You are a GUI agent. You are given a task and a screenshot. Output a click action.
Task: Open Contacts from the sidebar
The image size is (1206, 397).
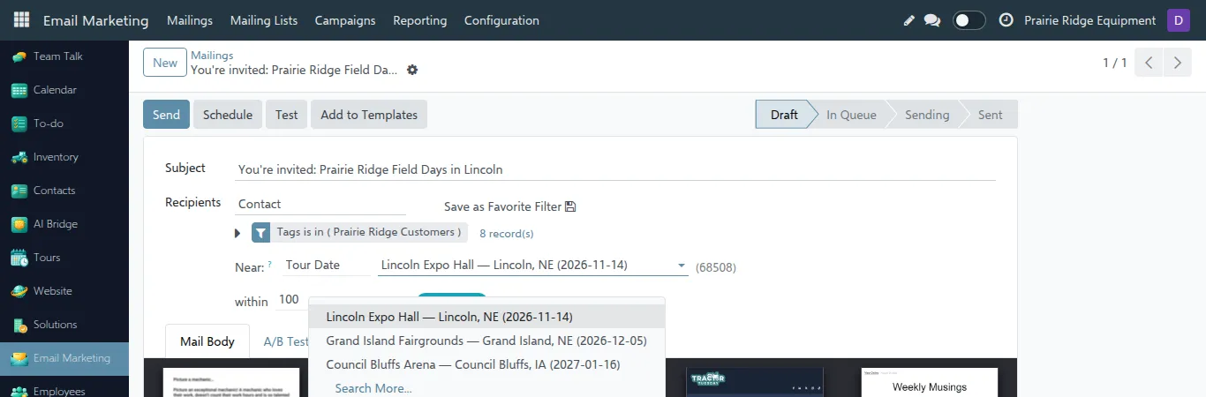click(64, 191)
